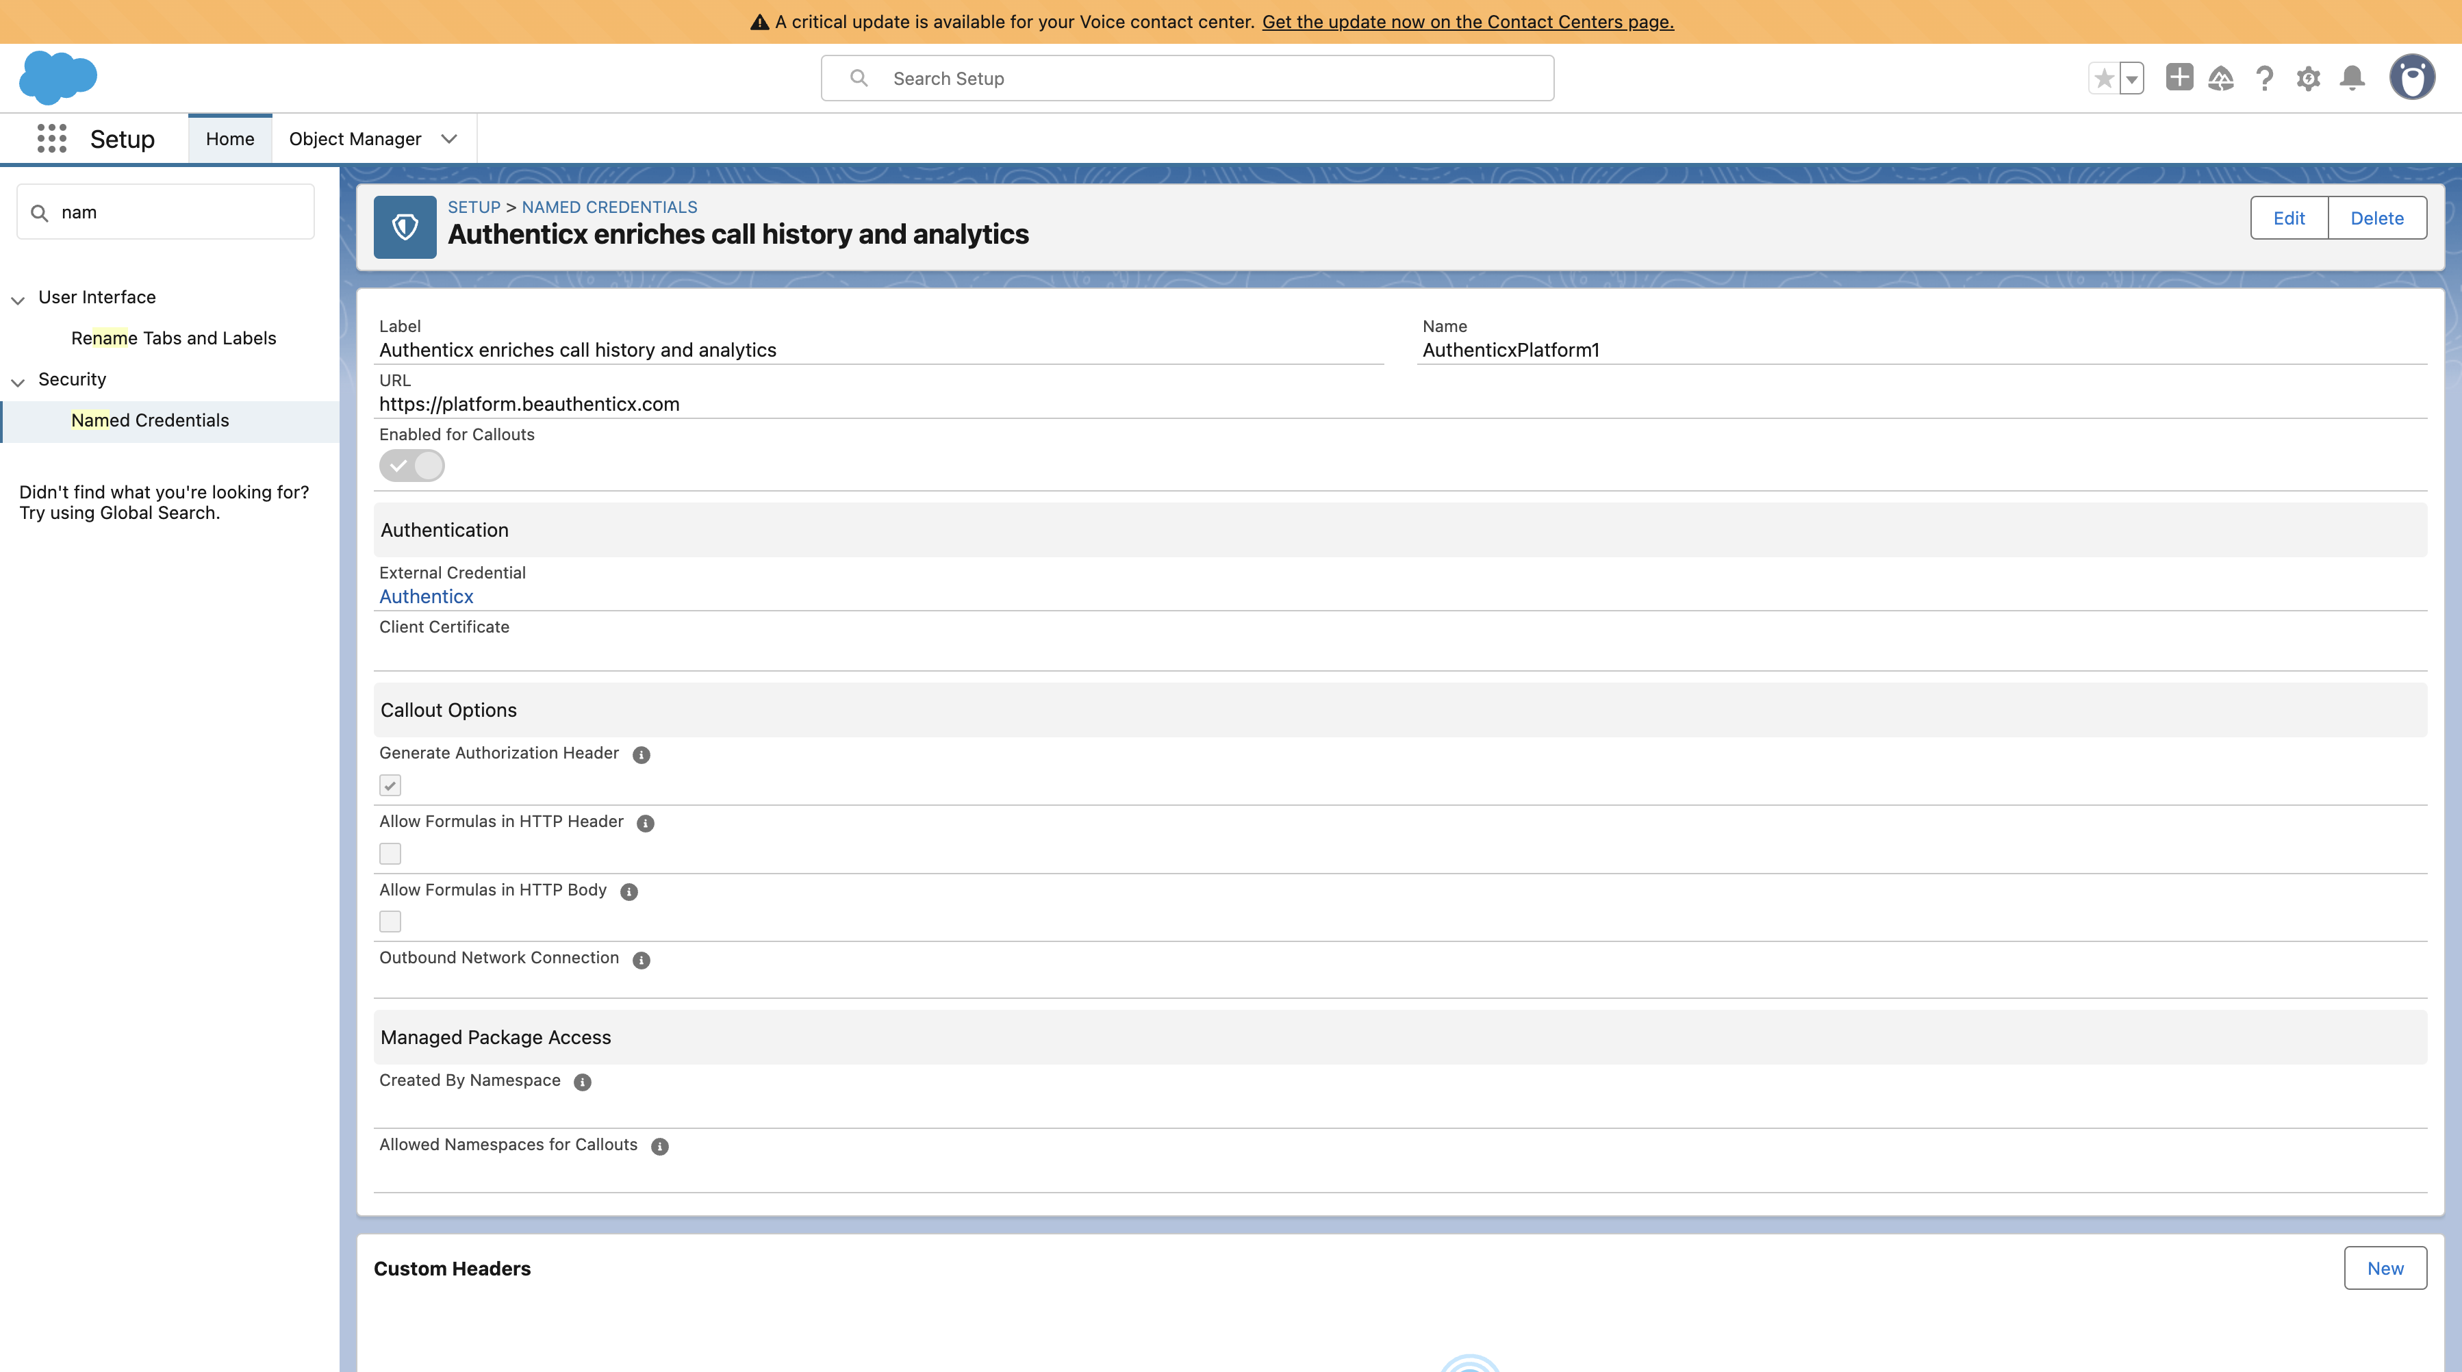The width and height of the screenshot is (2462, 1372).
Task: Open the Contact Centers update link
Action: 1468,22
